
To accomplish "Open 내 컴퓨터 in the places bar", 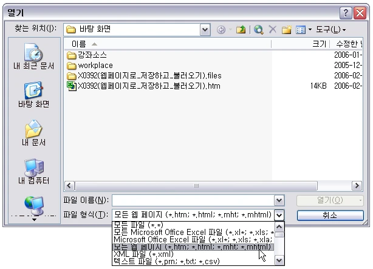I will point(34,171).
